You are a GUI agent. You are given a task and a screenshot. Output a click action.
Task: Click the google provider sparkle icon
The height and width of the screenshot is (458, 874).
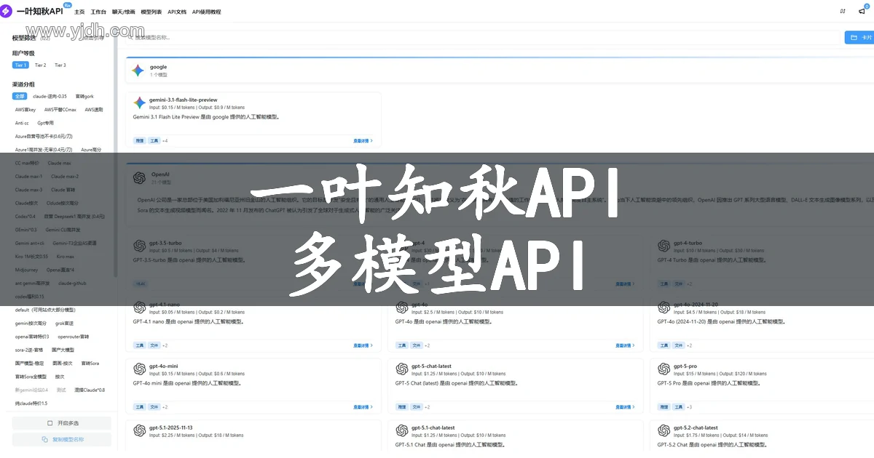coord(138,71)
